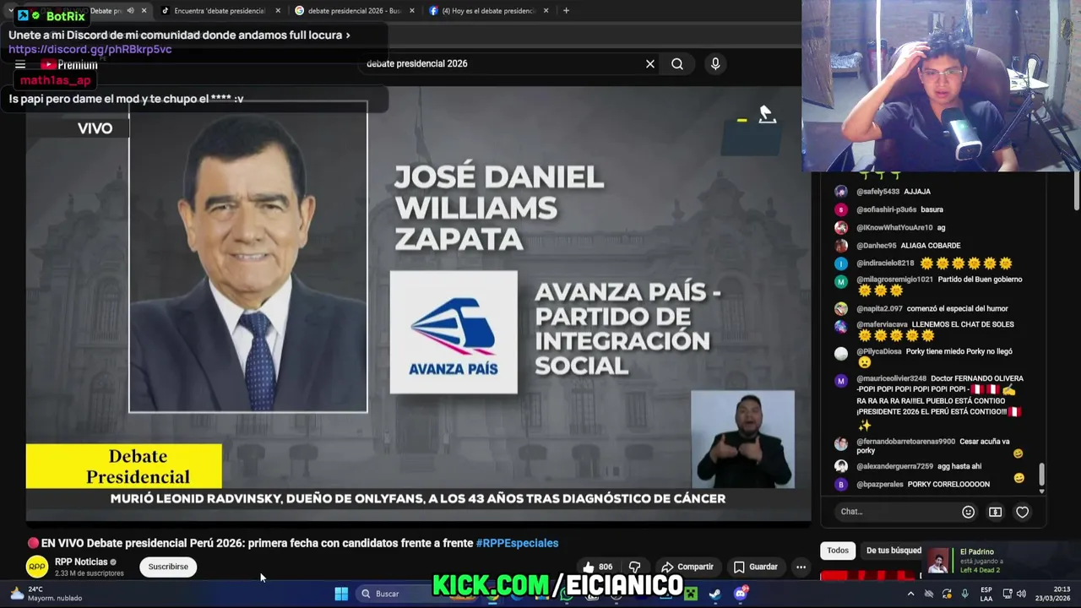Screen dimensions: 1081x608
Task: Save the video with Guardar
Action: 755,567
